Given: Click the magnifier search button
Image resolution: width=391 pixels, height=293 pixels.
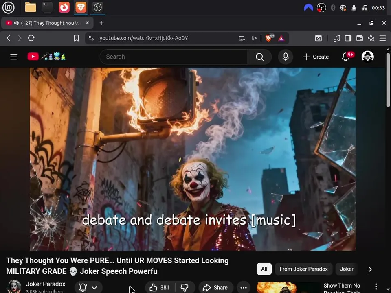Looking at the screenshot, I should pyautogui.click(x=259, y=57).
